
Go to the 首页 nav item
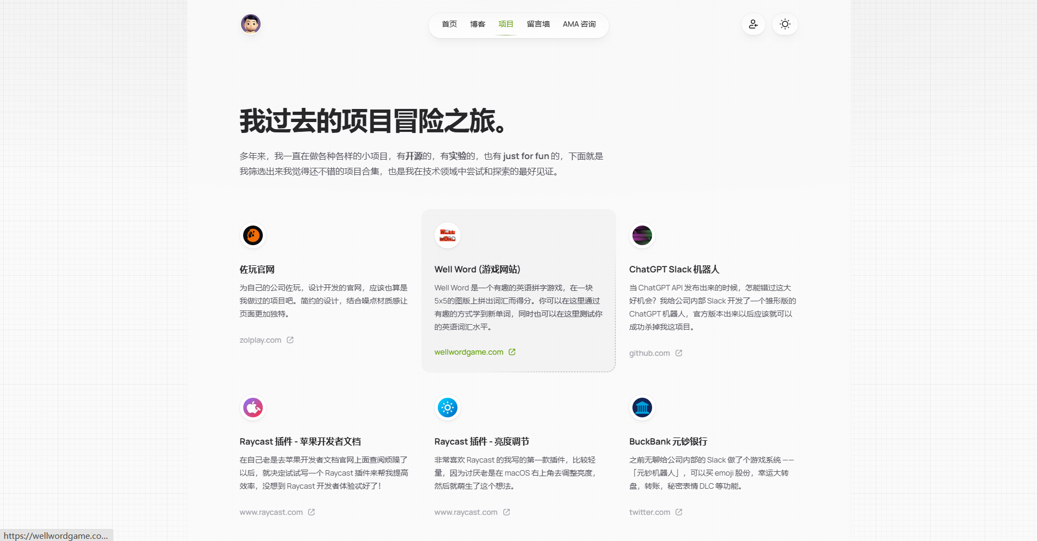point(449,24)
